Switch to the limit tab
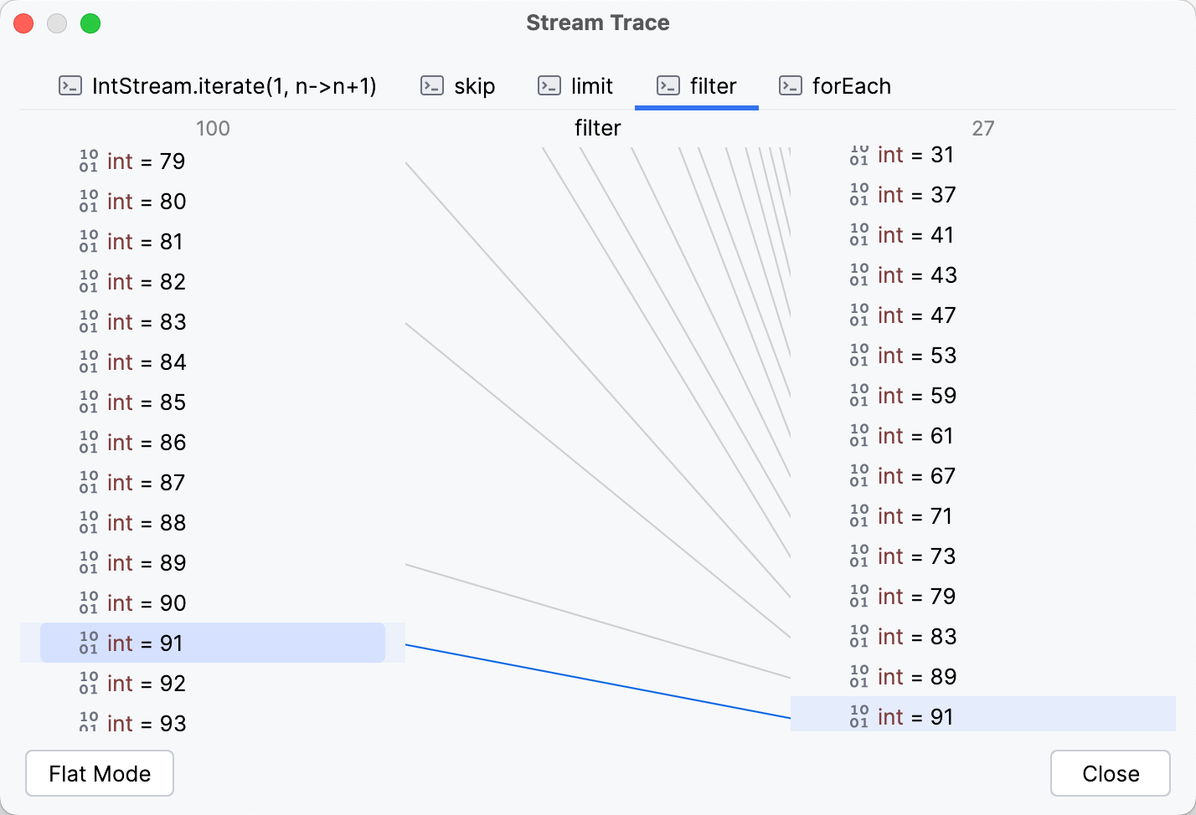The image size is (1196, 815). coord(590,85)
